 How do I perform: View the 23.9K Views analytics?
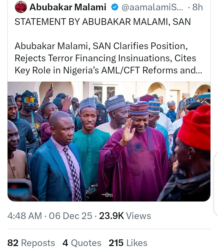tap(125, 216)
